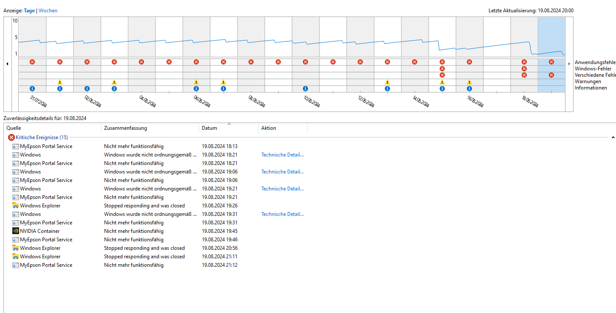Click date cell 19.08.2024 19:46
Image resolution: width=616 pixels, height=313 pixels.
tap(220, 240)
